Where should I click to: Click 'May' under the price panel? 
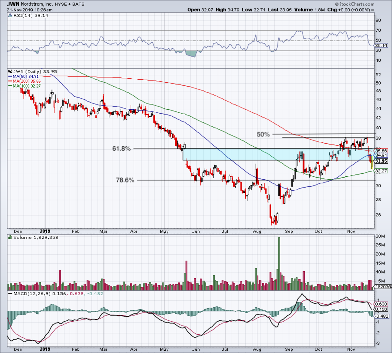164,232
